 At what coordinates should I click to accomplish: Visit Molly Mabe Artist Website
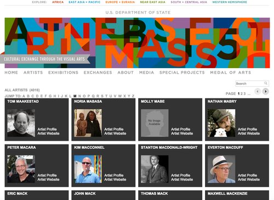click(x=182, y=134)
